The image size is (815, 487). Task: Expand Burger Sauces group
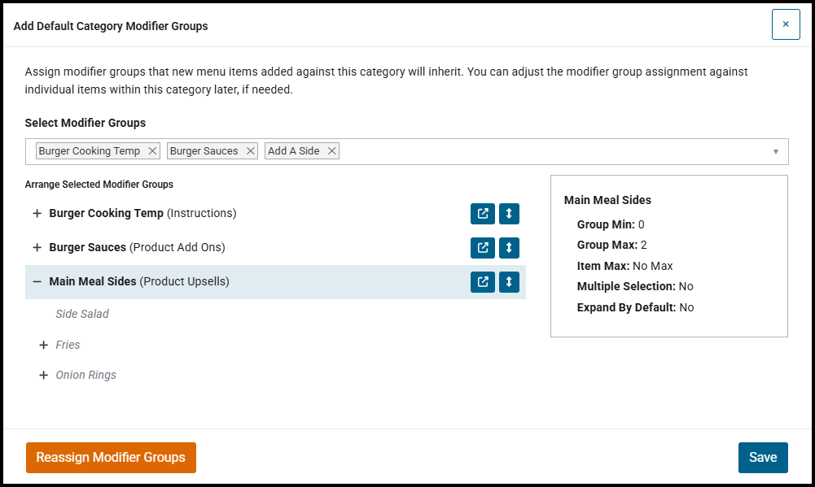[x=37, y=248]
